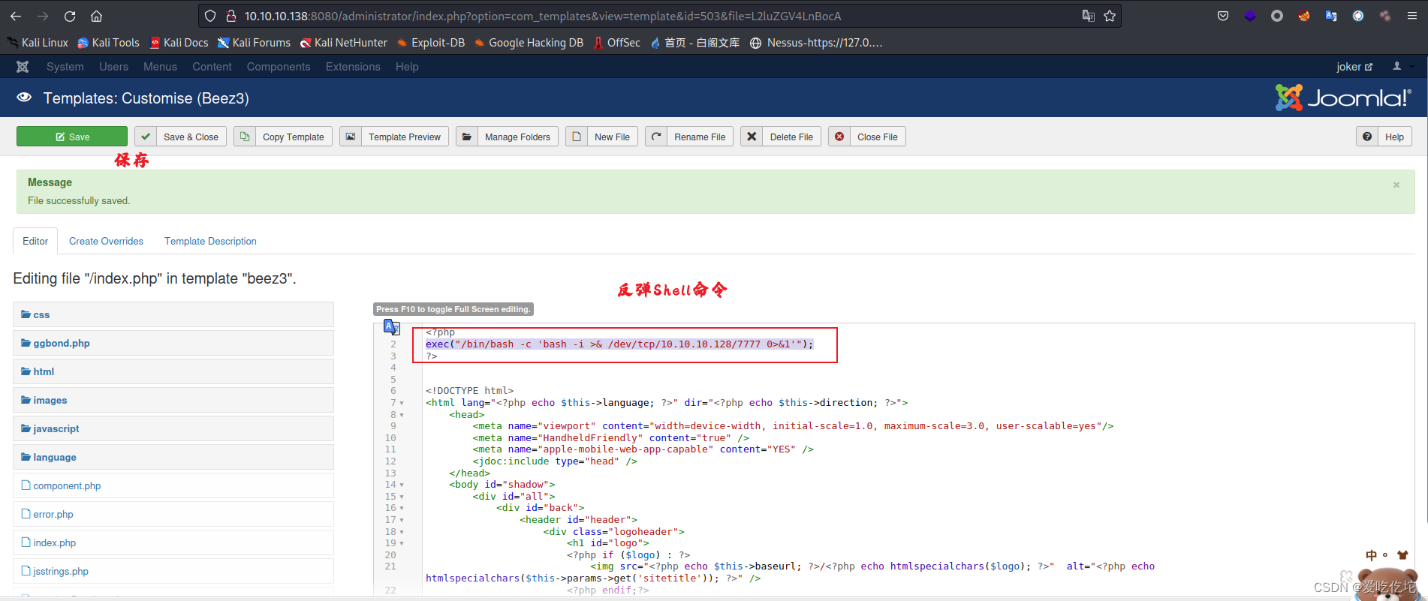Viewport: 1428px width, 601px height.
Task: Click the site security shield icon
Action: tap(210, 16)
